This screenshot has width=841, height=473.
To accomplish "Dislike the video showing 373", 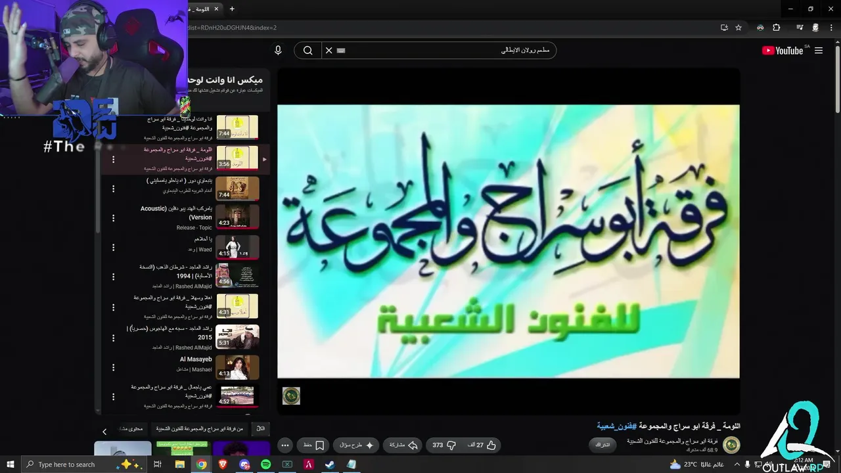I will tap(443, 445).
